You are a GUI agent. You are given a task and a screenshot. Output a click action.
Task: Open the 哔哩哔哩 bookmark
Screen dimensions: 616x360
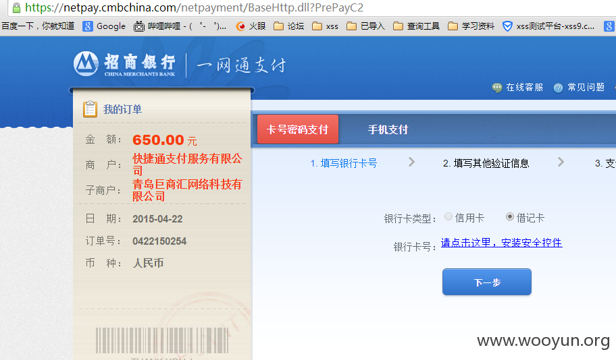pyautogui.click(x=180, y=26)
